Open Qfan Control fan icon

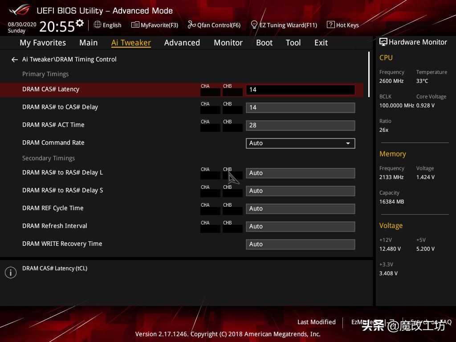tap(191, 25)
